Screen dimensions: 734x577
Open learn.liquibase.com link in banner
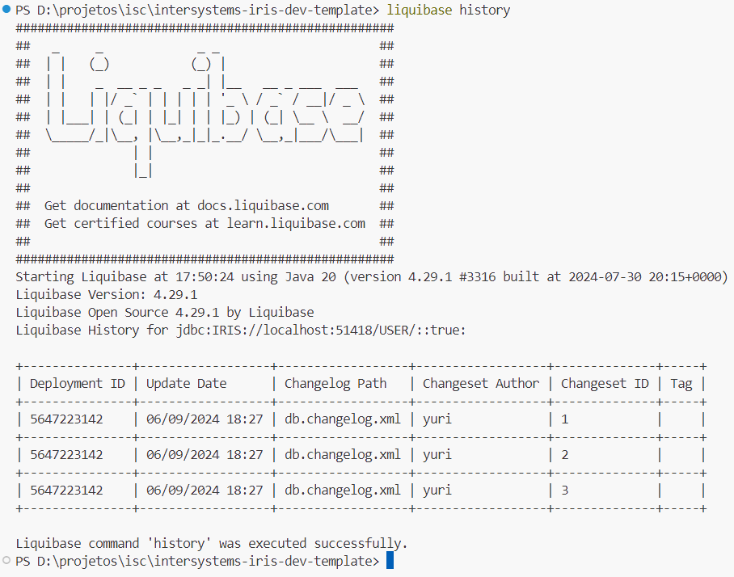click(296, 223)
